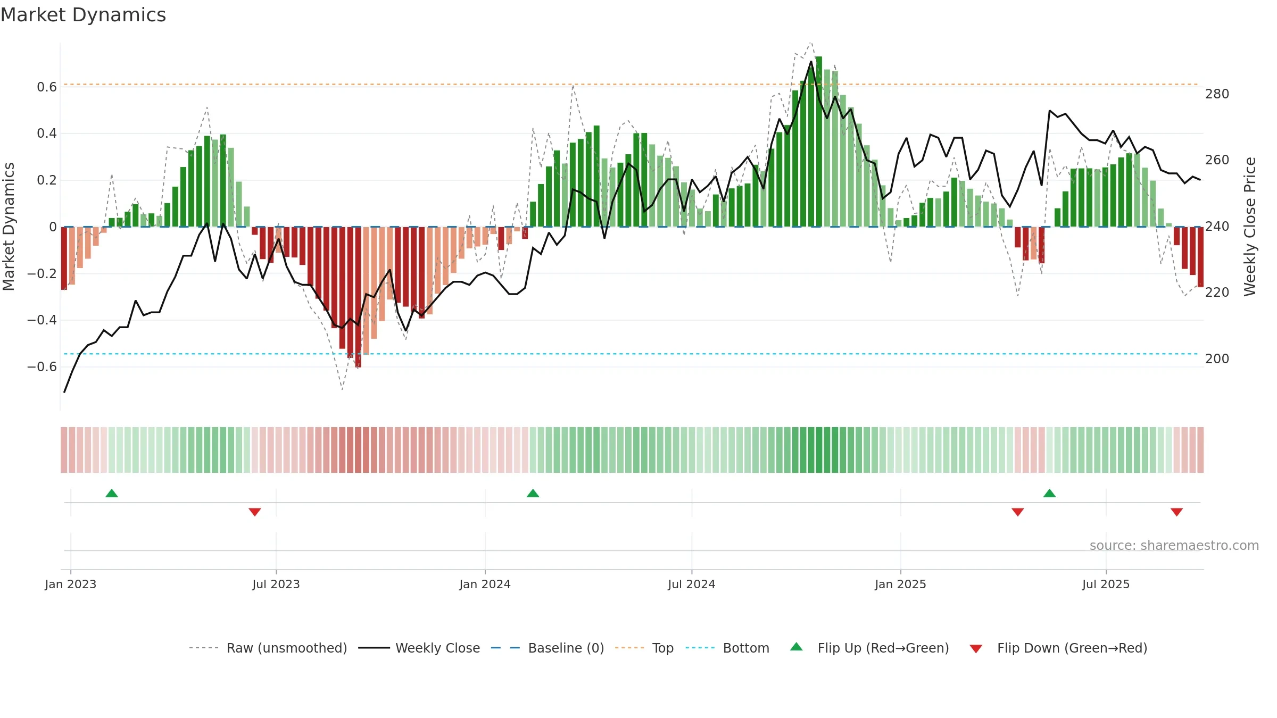Image resolution: width=1277 pixels, height=718 pixels.
Task: Click the 220 right axis price label
Action: (x=1217, y=293)
